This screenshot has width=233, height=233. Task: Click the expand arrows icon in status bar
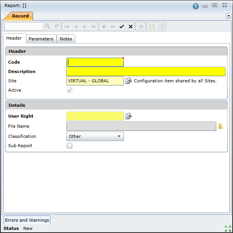point(227,228)
